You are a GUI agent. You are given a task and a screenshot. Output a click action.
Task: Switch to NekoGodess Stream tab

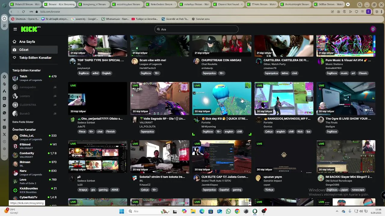point(161,4)
